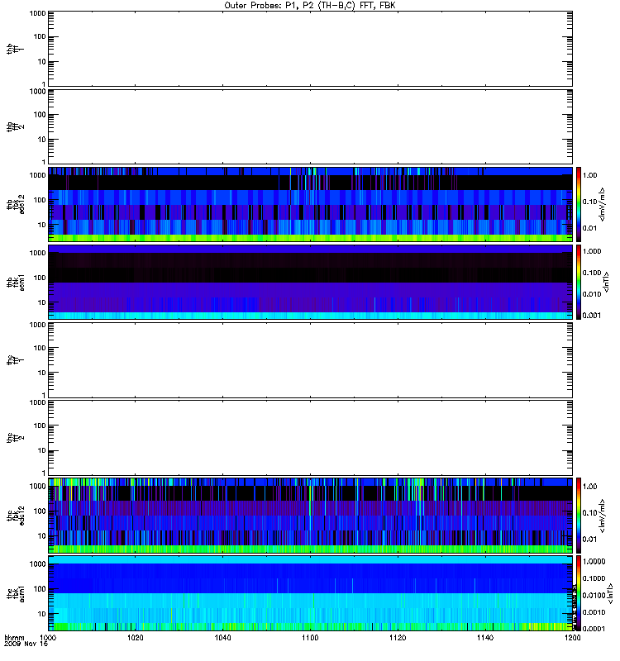Click the 1020 time-axis tick label

click(135, 637)
